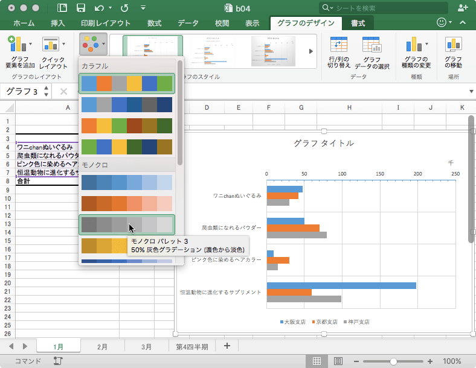476x368 pixels.
Task: Click the Save icon in title bar
Action: tap(81, 8)
